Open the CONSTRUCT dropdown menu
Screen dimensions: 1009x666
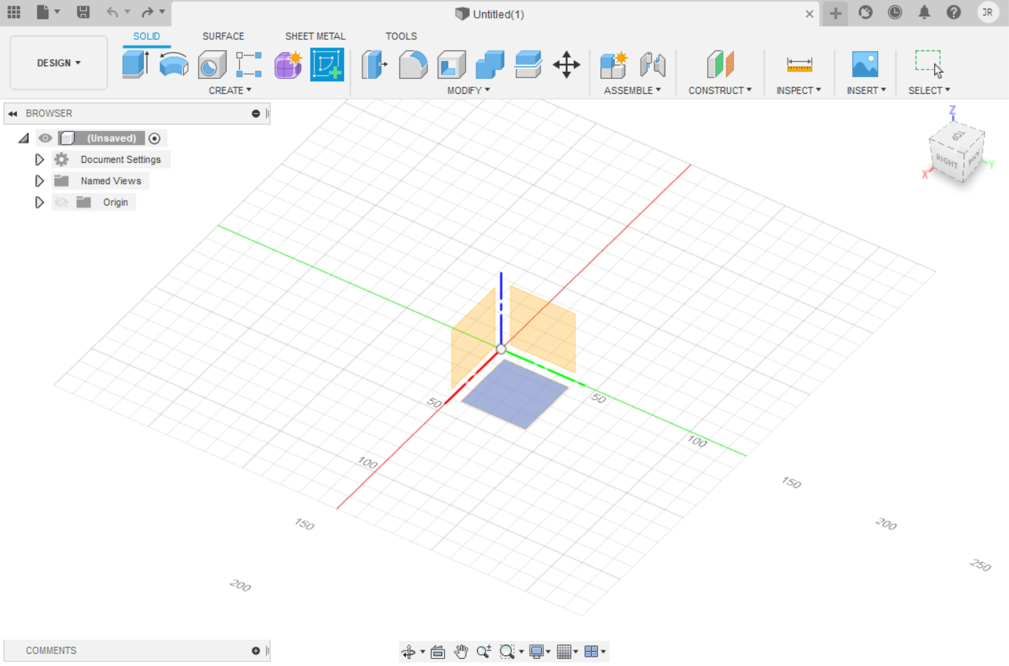click(x=720, y=90)
